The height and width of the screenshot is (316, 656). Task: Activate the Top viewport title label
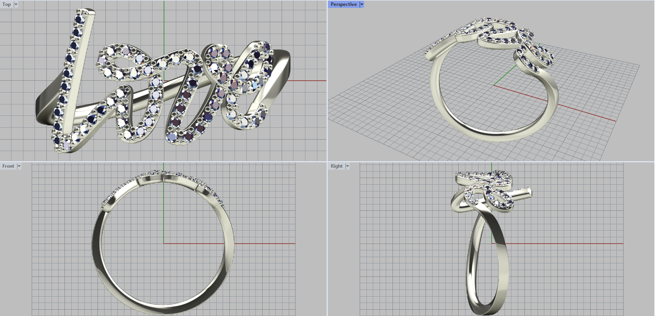pyautogui.click(x=7, y=5)
